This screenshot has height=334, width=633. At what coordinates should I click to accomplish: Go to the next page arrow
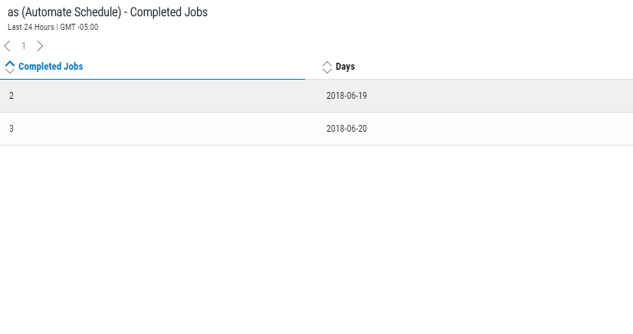coord(40,46)
